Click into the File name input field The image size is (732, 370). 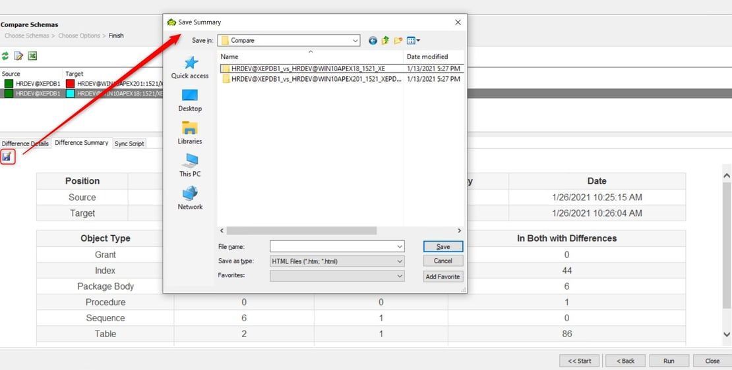click(332, 246)
